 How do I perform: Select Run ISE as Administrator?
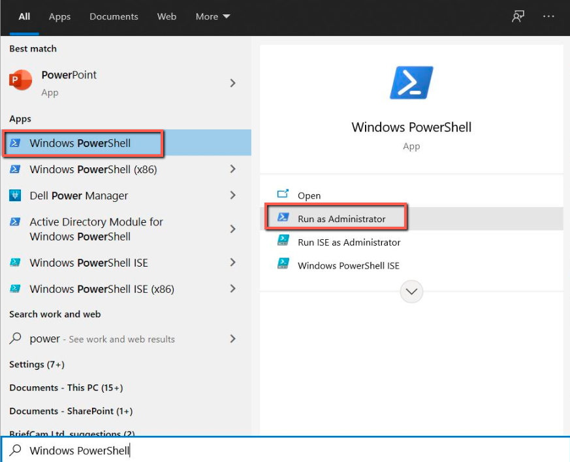[349, 242]
